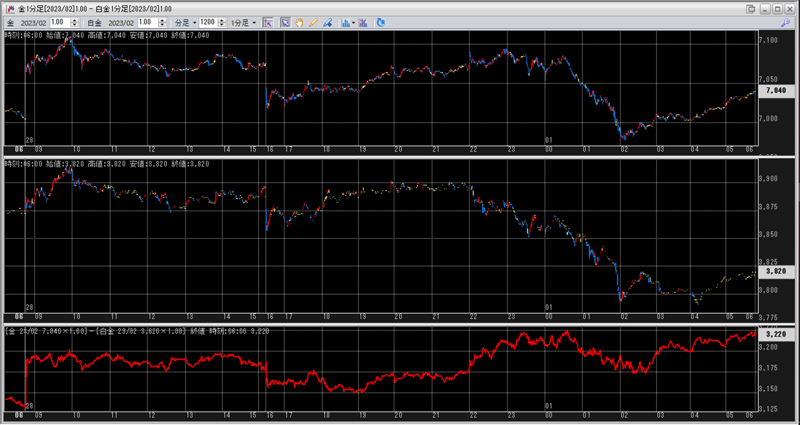Click the window restore-down icon
Screen dimensions: 800x425
pos(751,9)
